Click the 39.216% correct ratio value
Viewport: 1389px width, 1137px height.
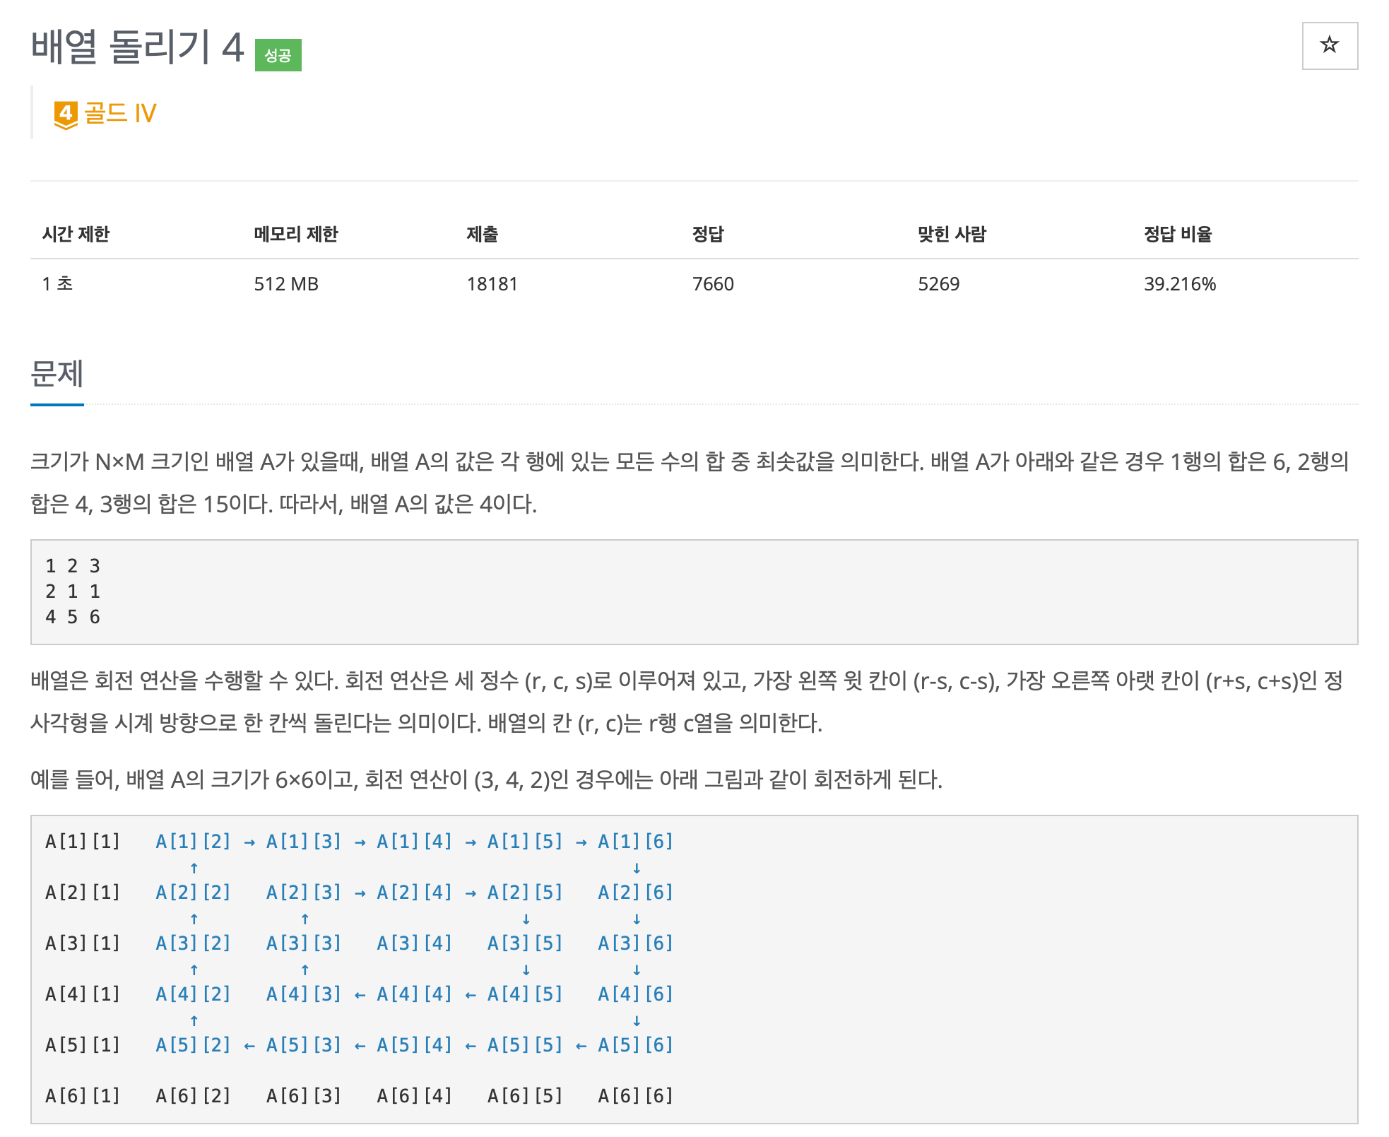click(x=1180, y=284)
